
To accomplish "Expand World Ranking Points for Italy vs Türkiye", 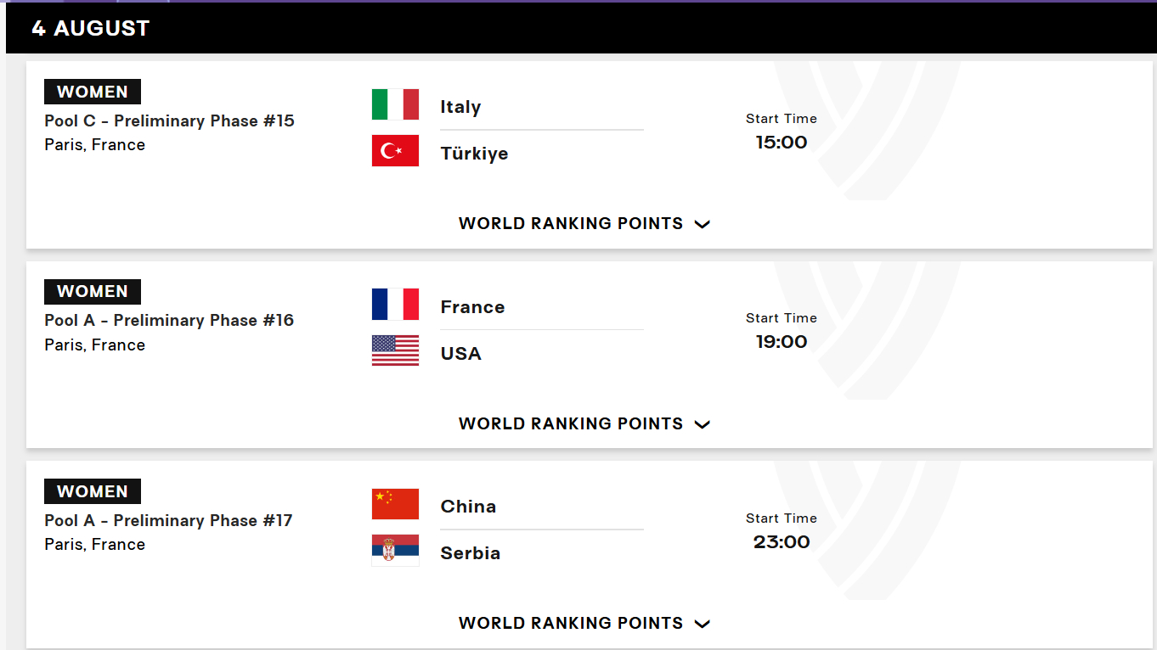I will tap(584, 224).
